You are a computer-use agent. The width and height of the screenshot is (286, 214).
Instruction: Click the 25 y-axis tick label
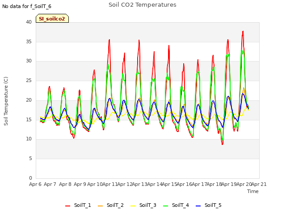[x=29, y=80]
